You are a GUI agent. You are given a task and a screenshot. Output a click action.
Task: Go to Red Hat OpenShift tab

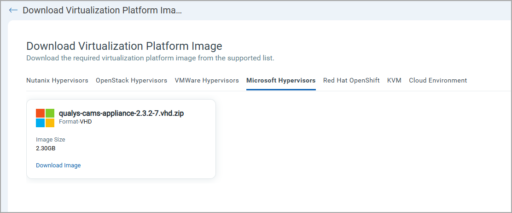351,80
